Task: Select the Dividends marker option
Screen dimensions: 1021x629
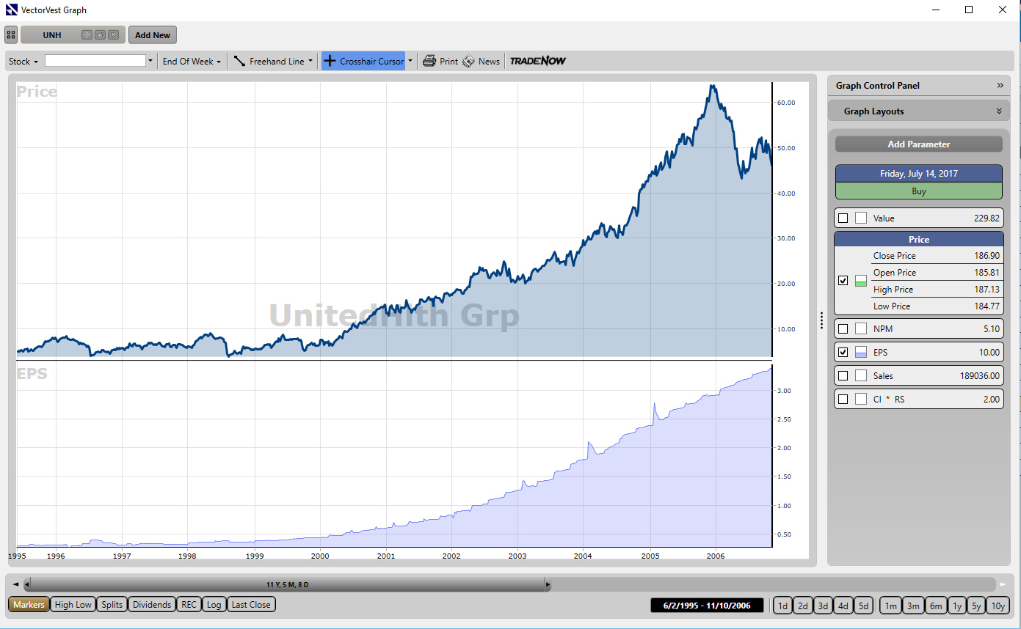Action: point(153,605)
